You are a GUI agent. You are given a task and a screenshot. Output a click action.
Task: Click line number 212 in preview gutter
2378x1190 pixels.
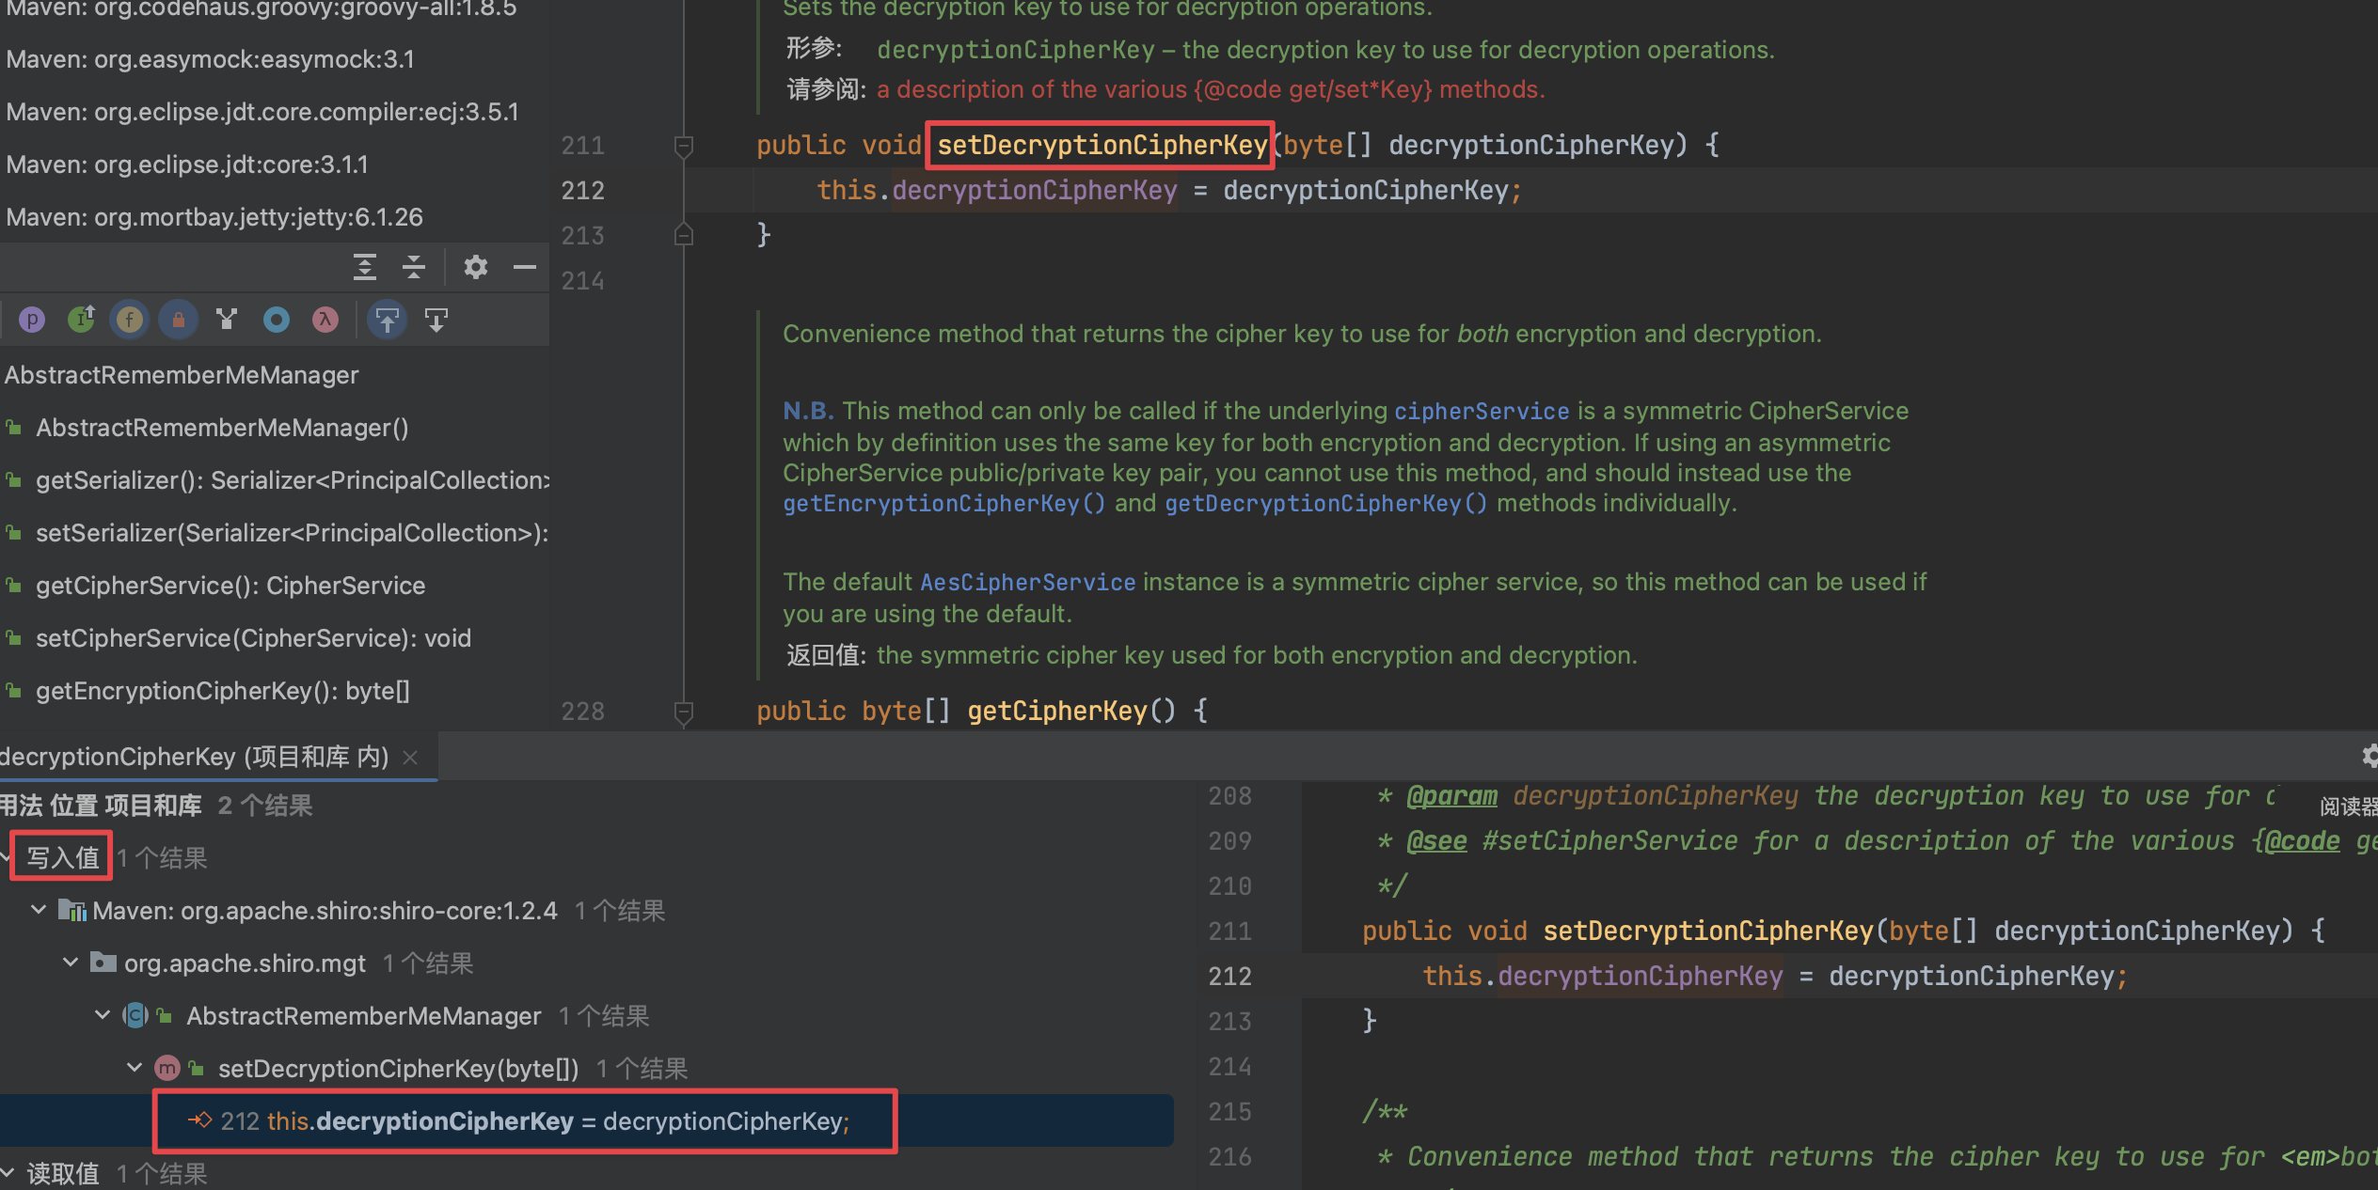[x=1229, y=976]
